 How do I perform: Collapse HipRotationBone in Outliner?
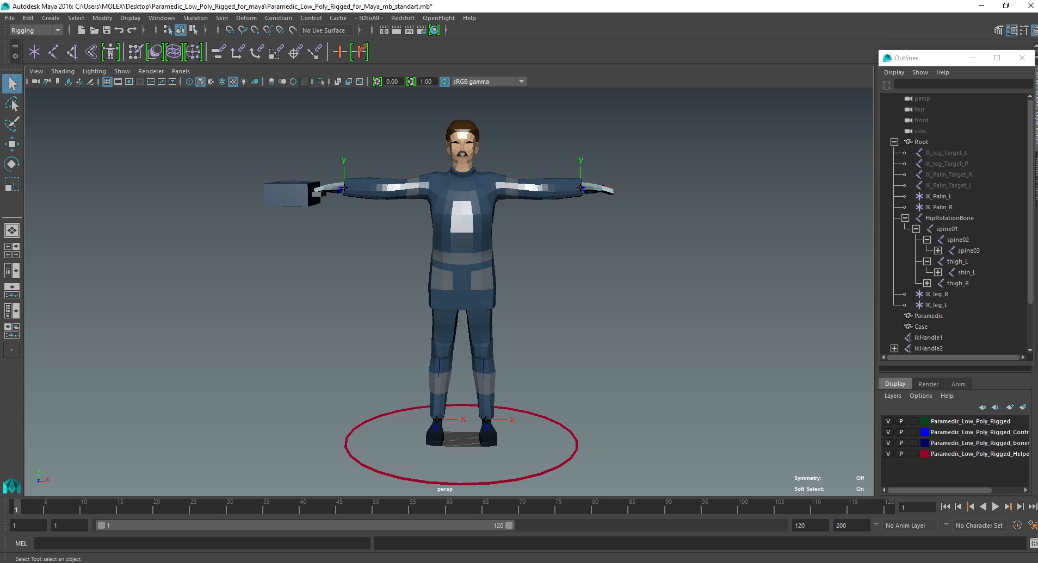point(905,218)
